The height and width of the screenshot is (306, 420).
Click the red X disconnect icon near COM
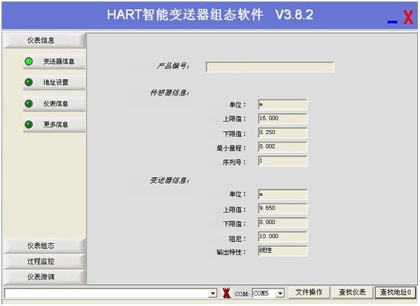click(x=227, y=293)
